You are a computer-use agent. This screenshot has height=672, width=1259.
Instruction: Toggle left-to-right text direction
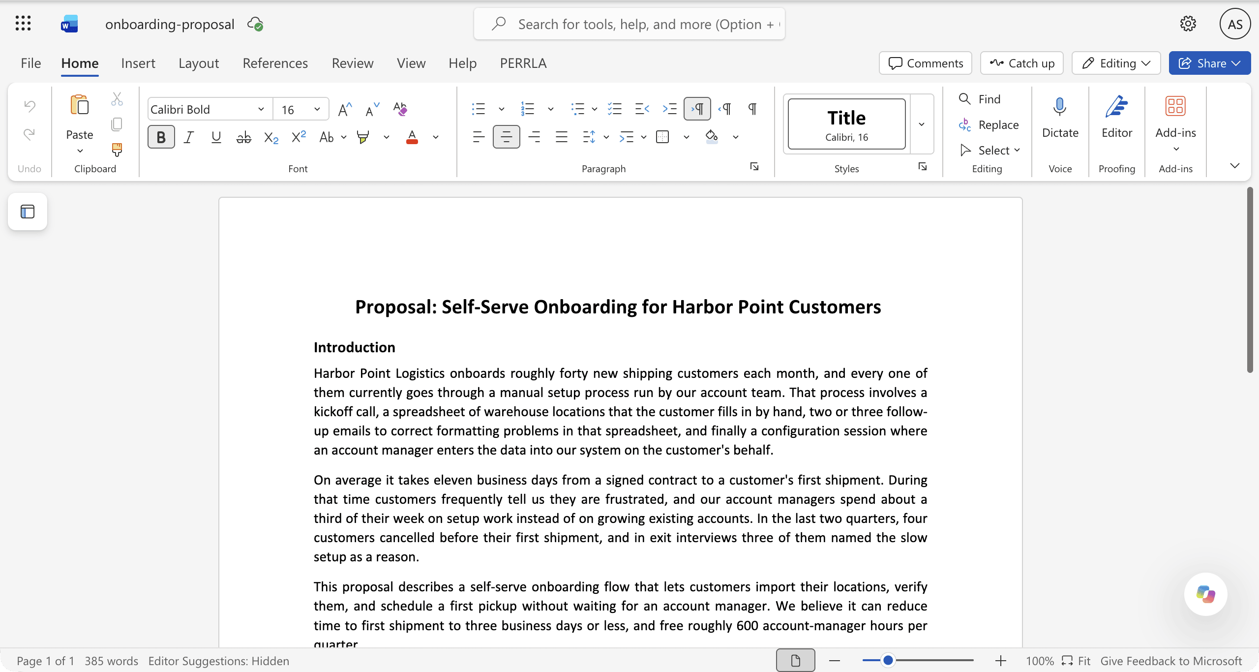pyautogui.click(x=697, y=109)
